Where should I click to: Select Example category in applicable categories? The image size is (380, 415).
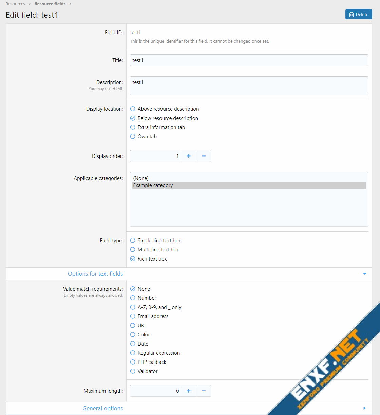pyautogui.click(x=153, y=185)
